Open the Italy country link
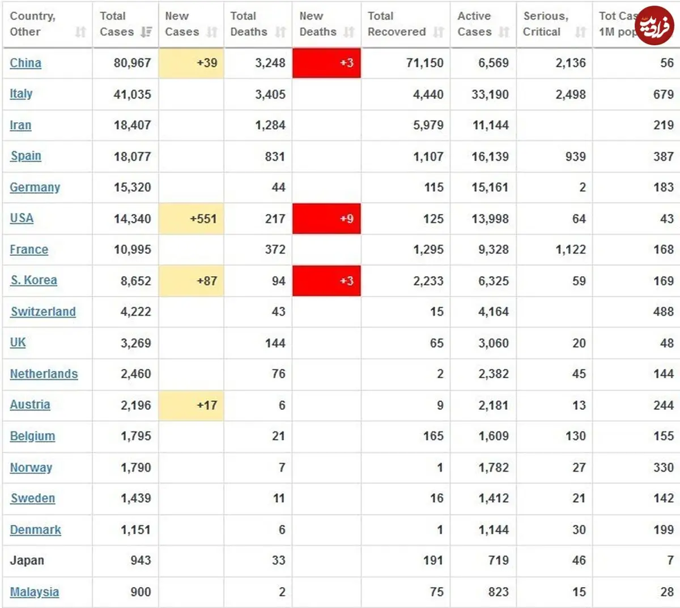 pos(21,94)
